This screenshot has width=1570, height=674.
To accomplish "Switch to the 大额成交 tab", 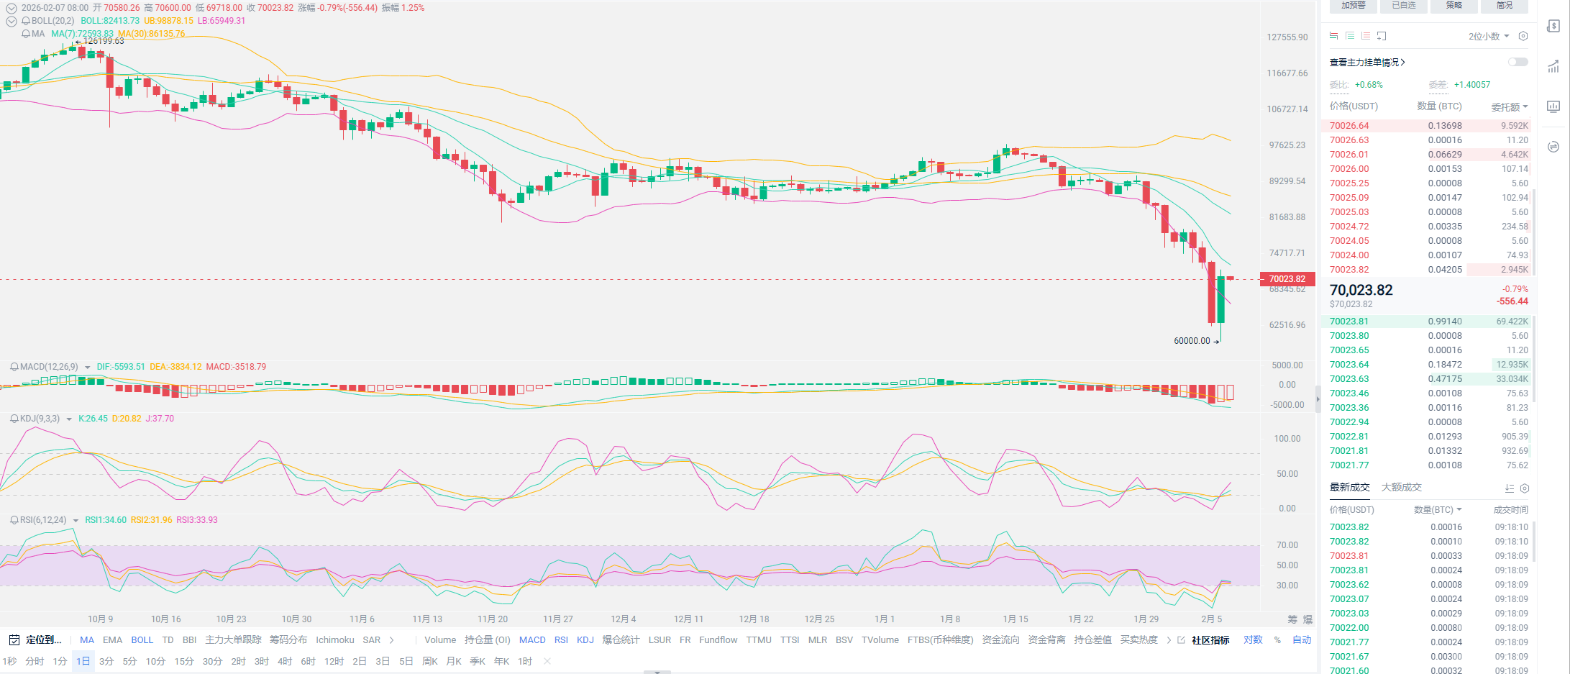I will (x=1401, y=487).
